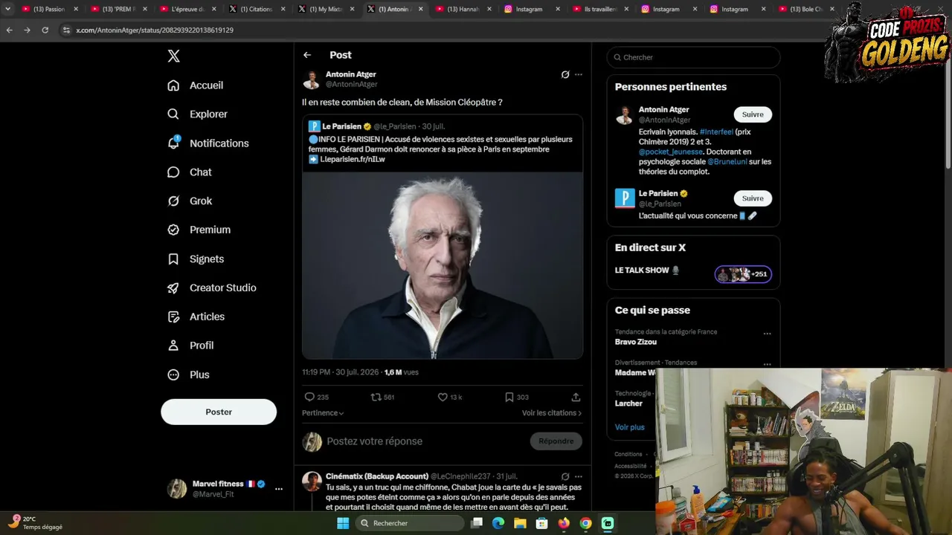952x535 pixels.
Task: Open Articles in the sidebar
Action: [x=196, y=317]
